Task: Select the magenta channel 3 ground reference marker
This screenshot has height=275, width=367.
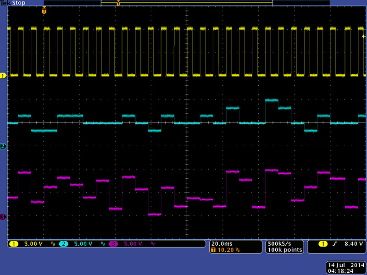Action: (3, 217)
